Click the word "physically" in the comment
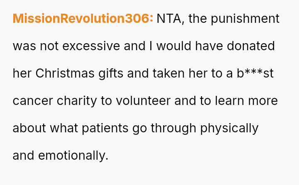 pos(229,128)
